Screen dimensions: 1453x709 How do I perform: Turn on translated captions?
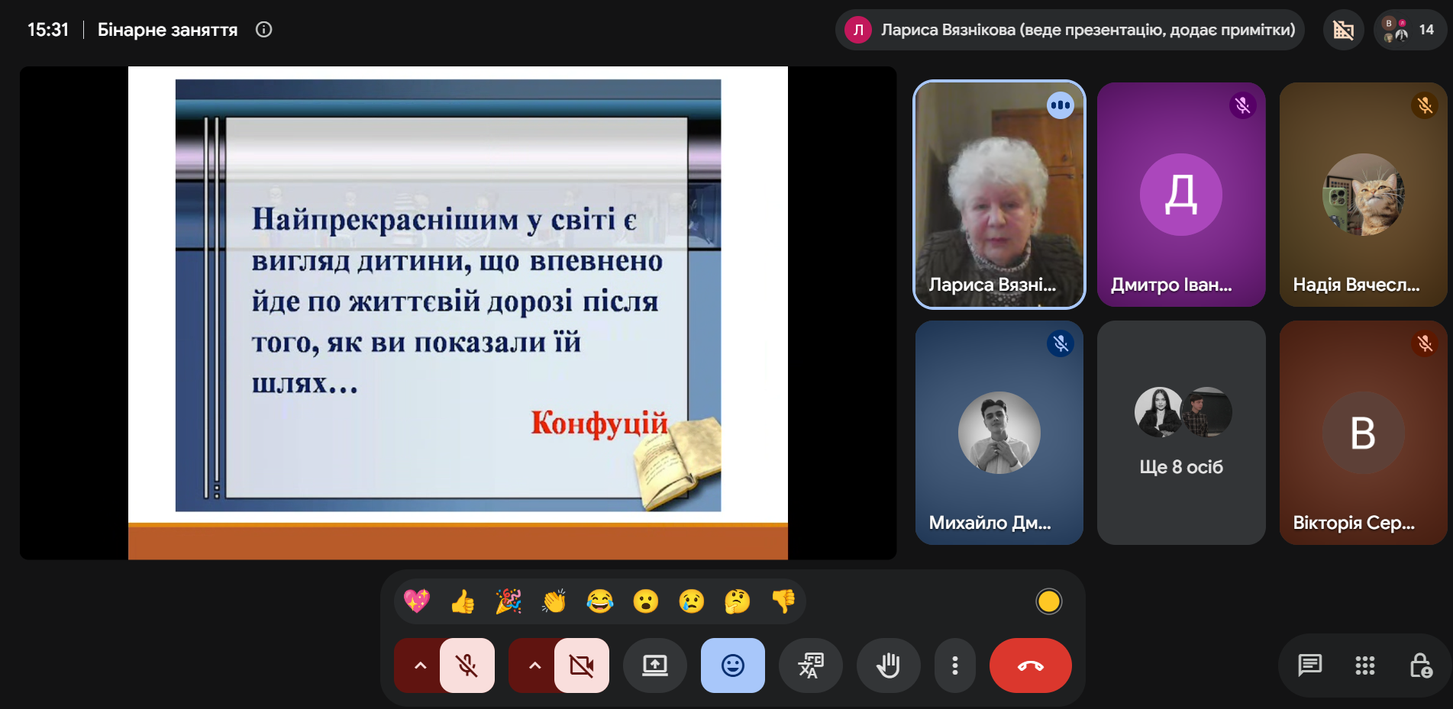point(811,665)
